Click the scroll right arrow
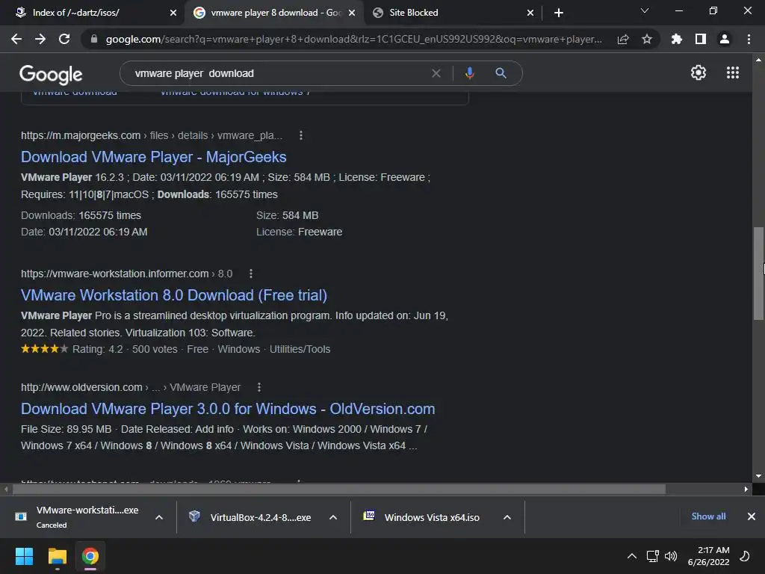The height and width of the screenshot is (574, 765). [746, 489]
